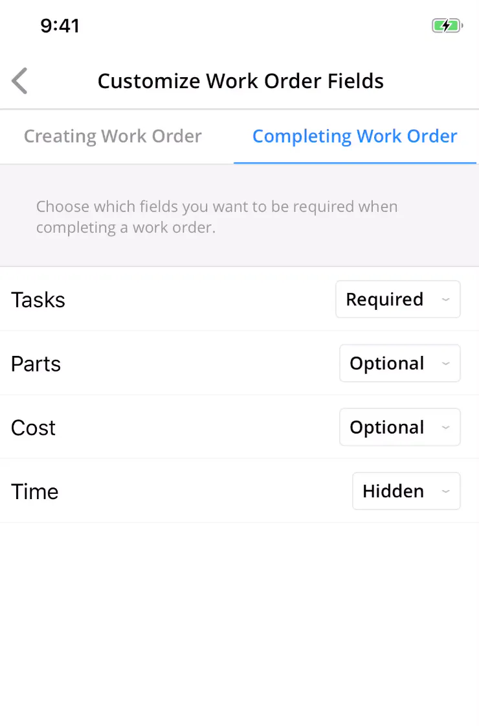Viewport: 479px width, 726px height.
Task: Open the Cost field dropdown
Action: click(399, 427)
